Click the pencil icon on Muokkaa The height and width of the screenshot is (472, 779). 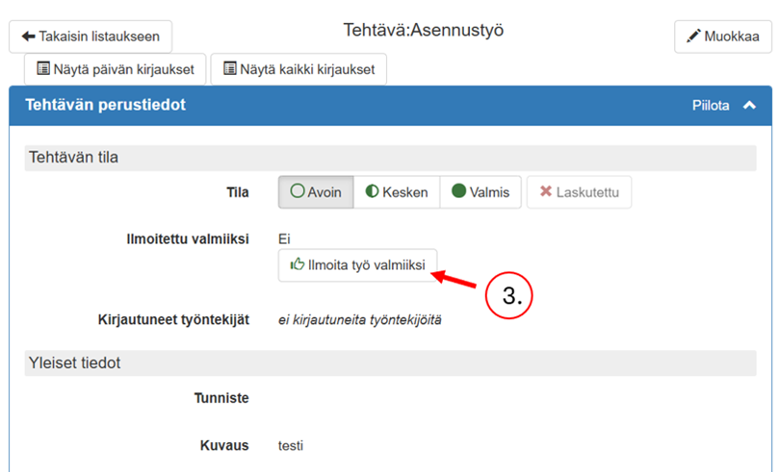(693, 37)
